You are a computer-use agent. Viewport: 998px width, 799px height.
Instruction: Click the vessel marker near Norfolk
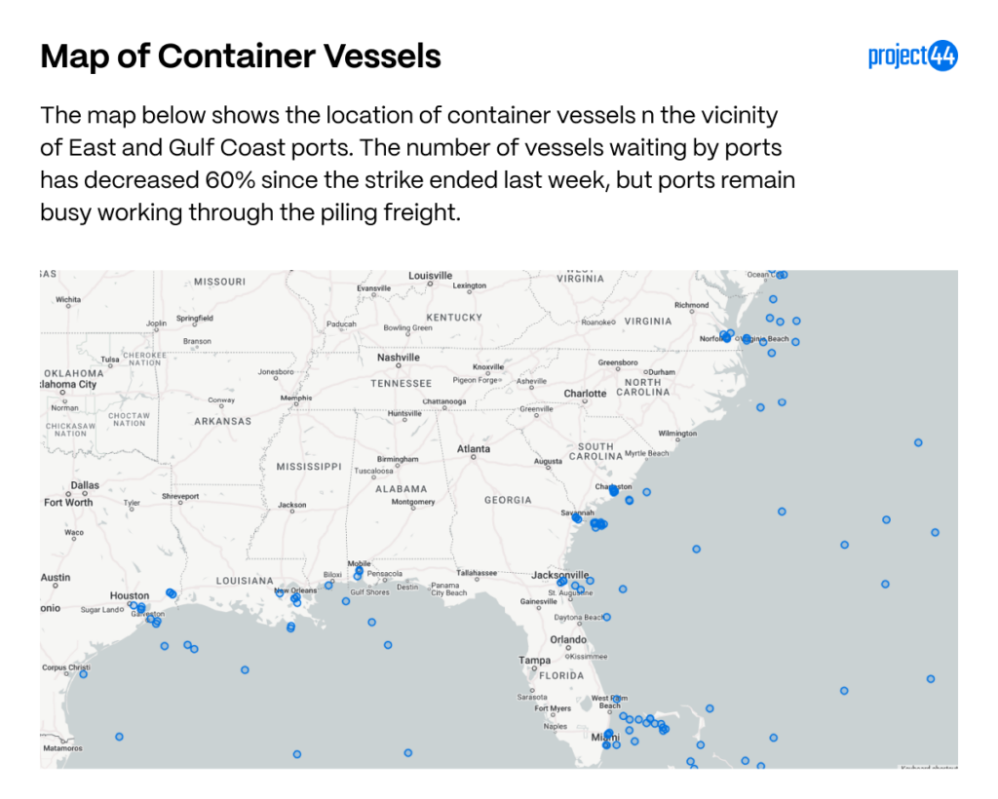pyautogui.click(x=725, y=336)
